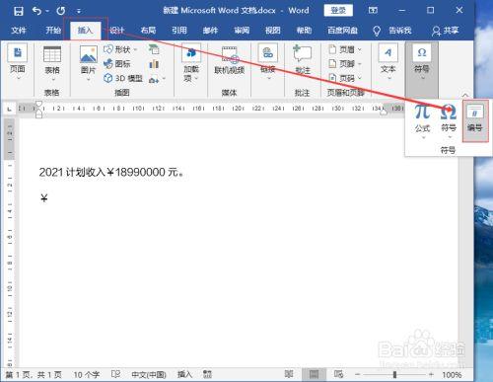Open the 文件 (File) menu
Viewport: 493px width, 382px height.
pos(19,31)
